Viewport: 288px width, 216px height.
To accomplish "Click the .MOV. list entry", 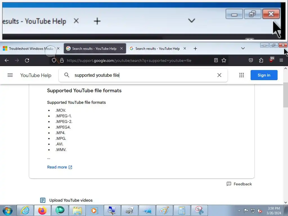I will 61,110.
